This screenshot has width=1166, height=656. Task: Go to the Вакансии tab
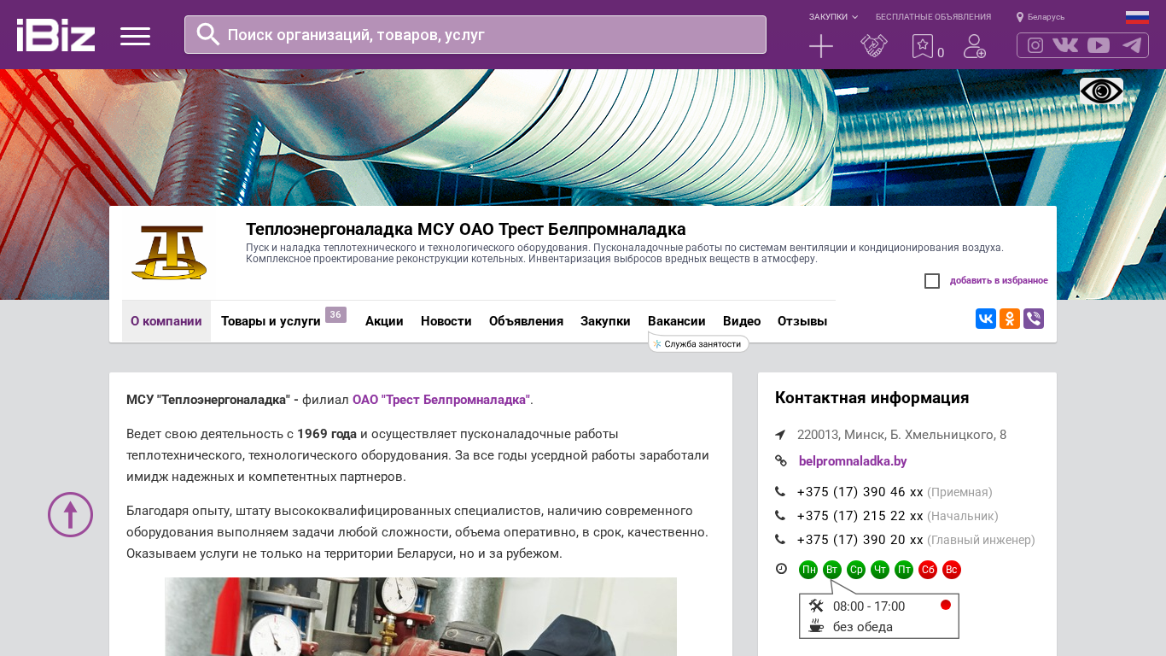pyautogui.click(x=677, y=321)
